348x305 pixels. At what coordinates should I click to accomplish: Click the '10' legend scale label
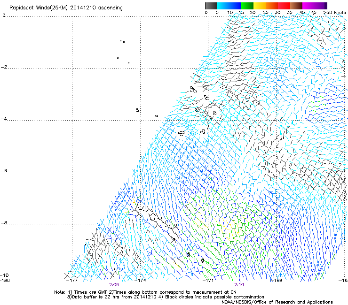pyautogui.click(x=230, y=13)
